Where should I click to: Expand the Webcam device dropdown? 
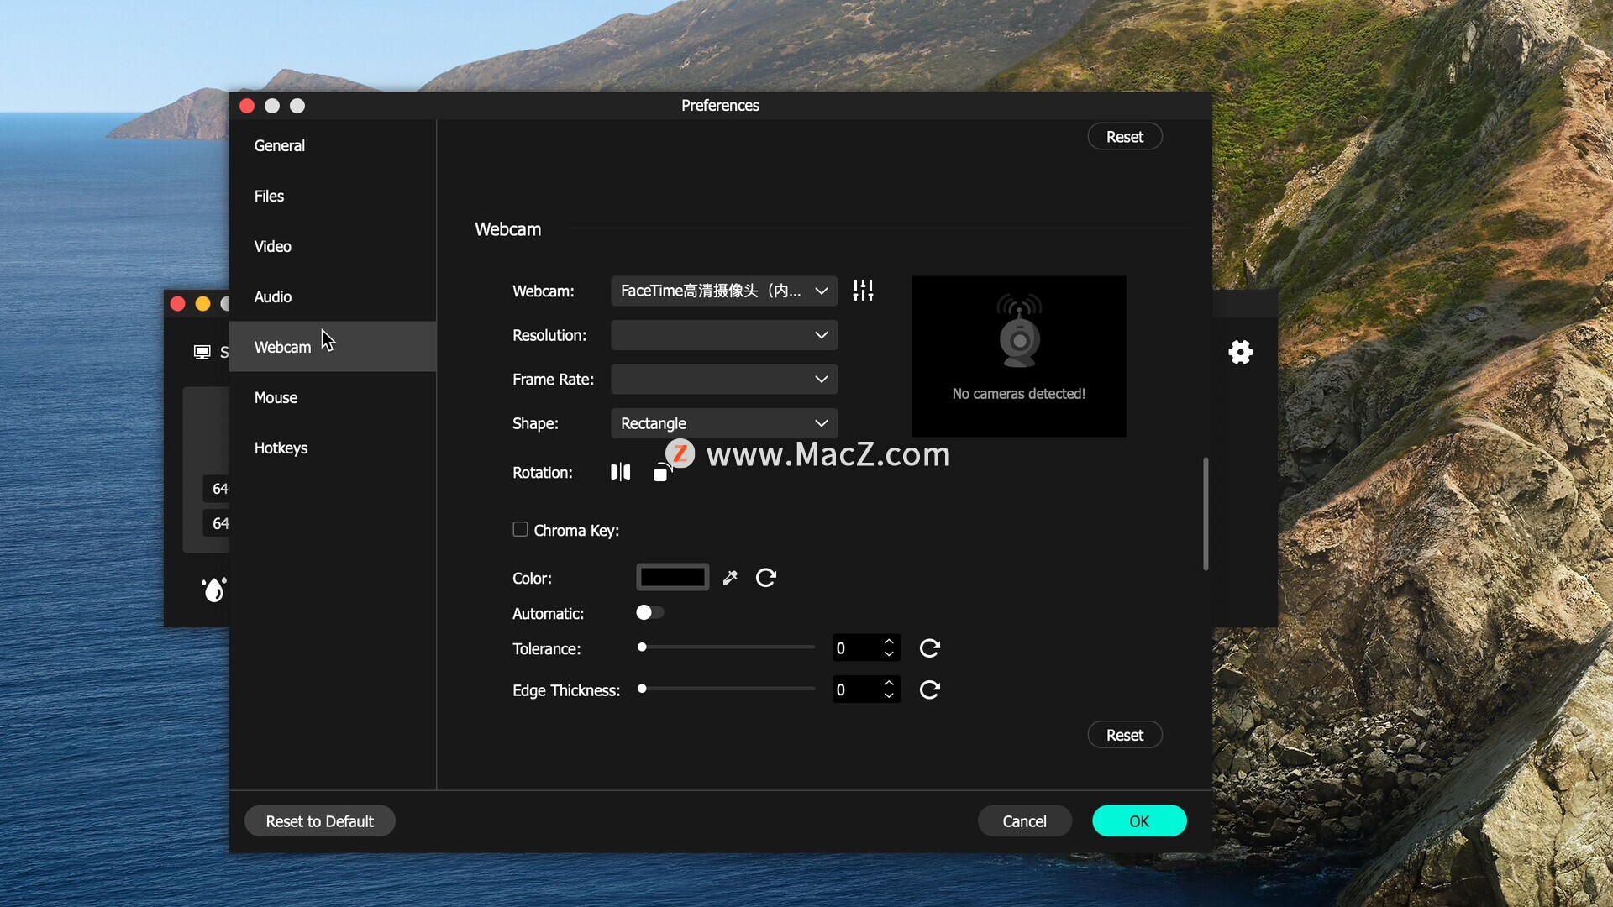723,291
